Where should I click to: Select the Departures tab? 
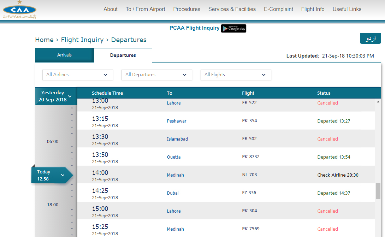[123, 55]
